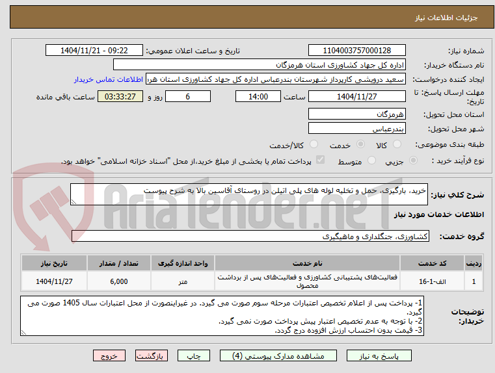495x373 pixels.
Task: Click service code cell الف-1-16
Action: click(432, 281)
